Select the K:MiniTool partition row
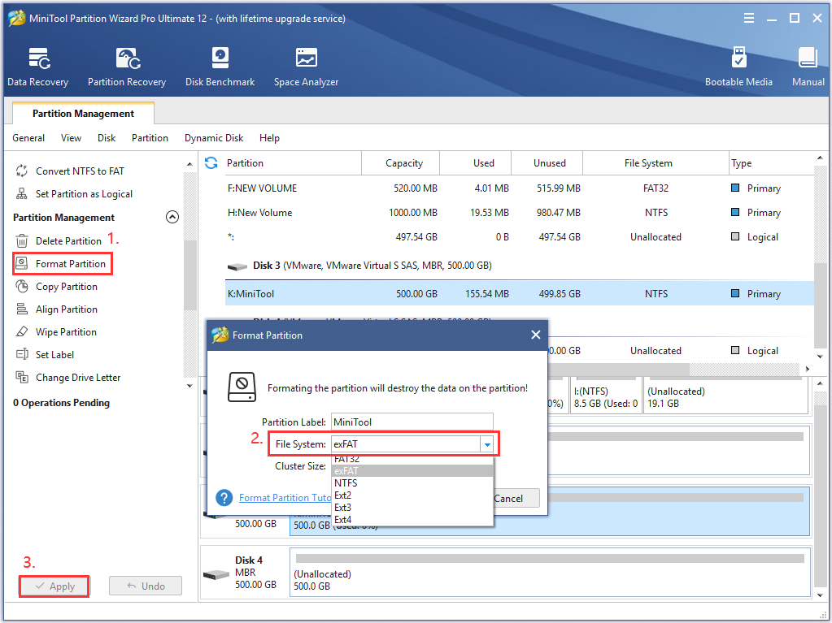 [x=520, y=293]
